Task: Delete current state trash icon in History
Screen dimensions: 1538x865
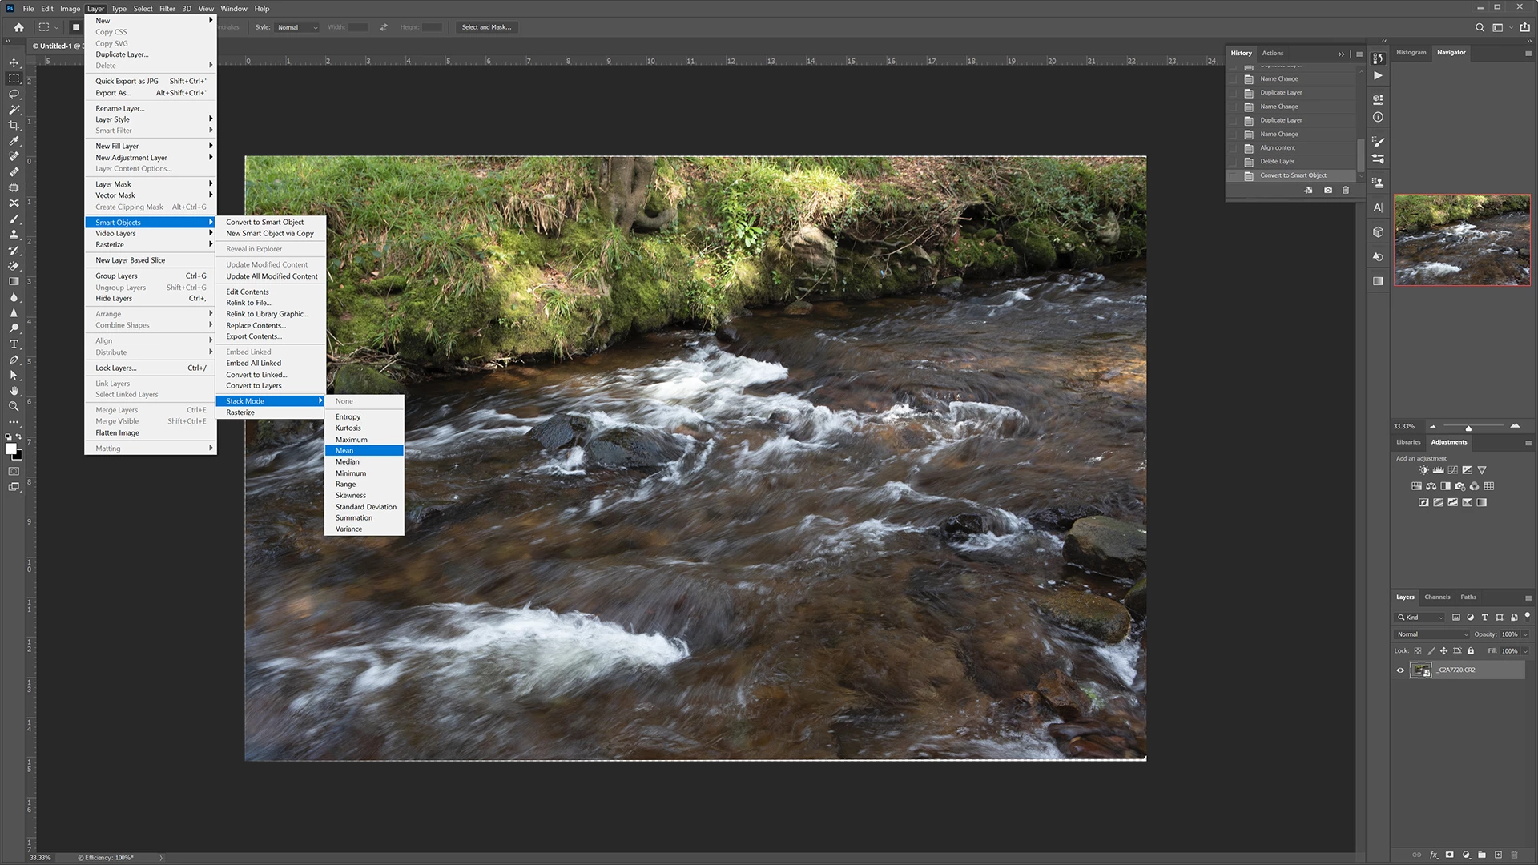Action: [x=1346, y=191]
